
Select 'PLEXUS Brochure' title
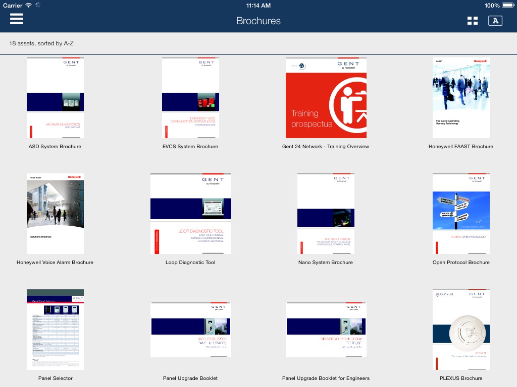pyautogui.click(x=461, y=378)
